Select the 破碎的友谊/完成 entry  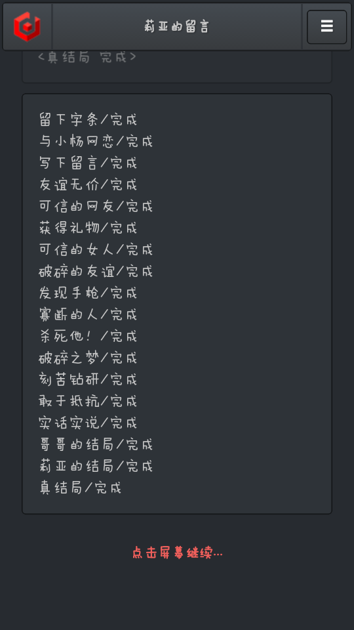tap(96, 271)
